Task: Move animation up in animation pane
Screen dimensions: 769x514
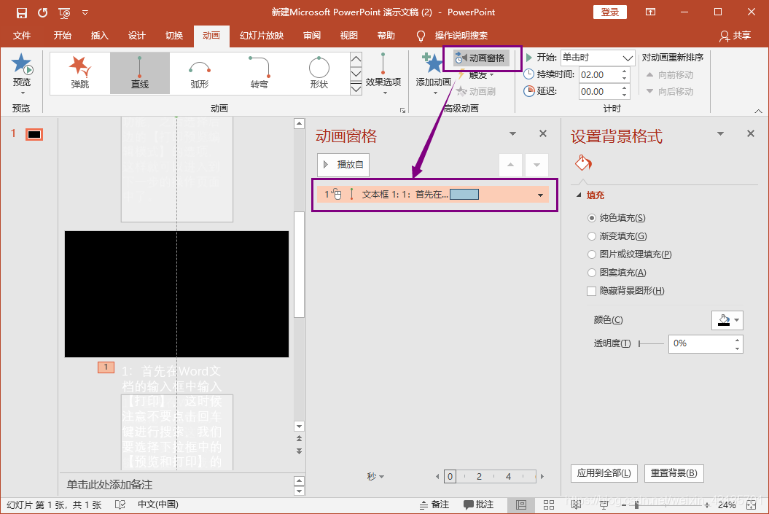Action: click(510, 165)
